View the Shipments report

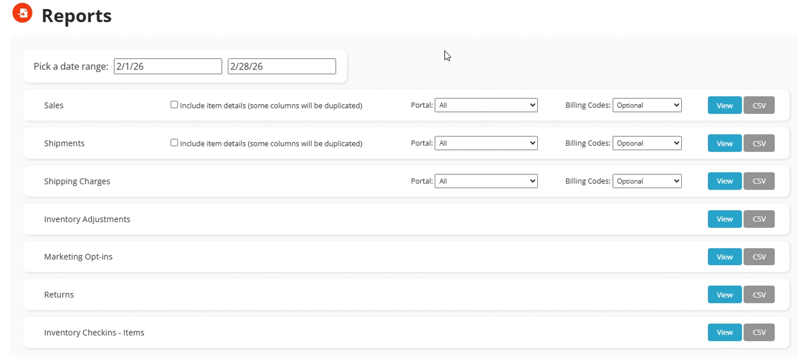[725, 143]
